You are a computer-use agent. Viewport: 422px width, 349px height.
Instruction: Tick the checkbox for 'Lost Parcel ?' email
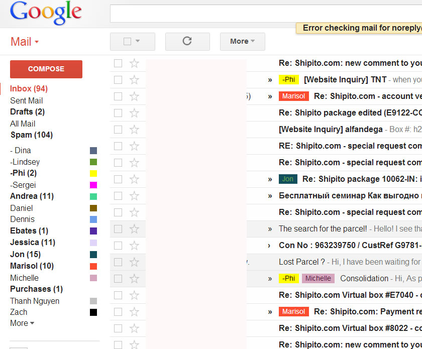(118, 262)
